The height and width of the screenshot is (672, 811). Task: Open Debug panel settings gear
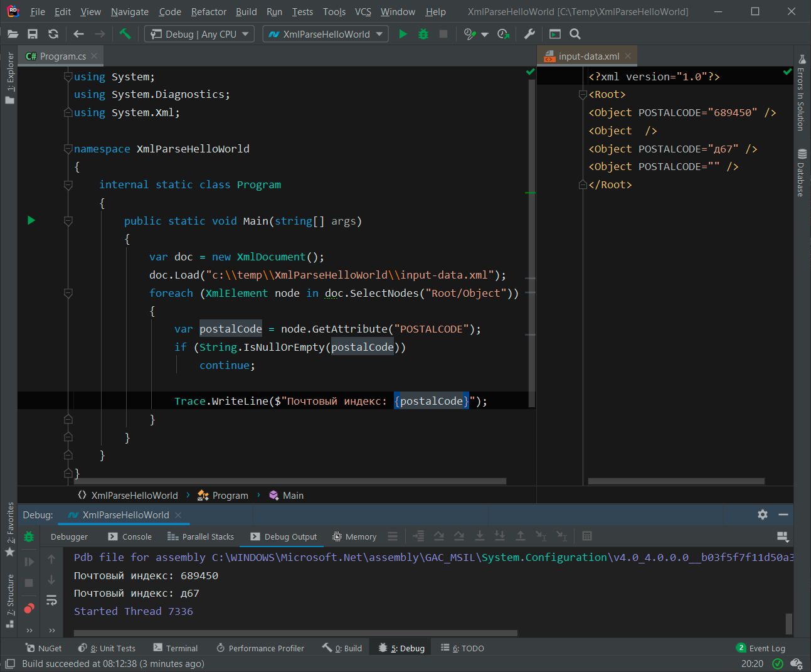pos(763,515)
